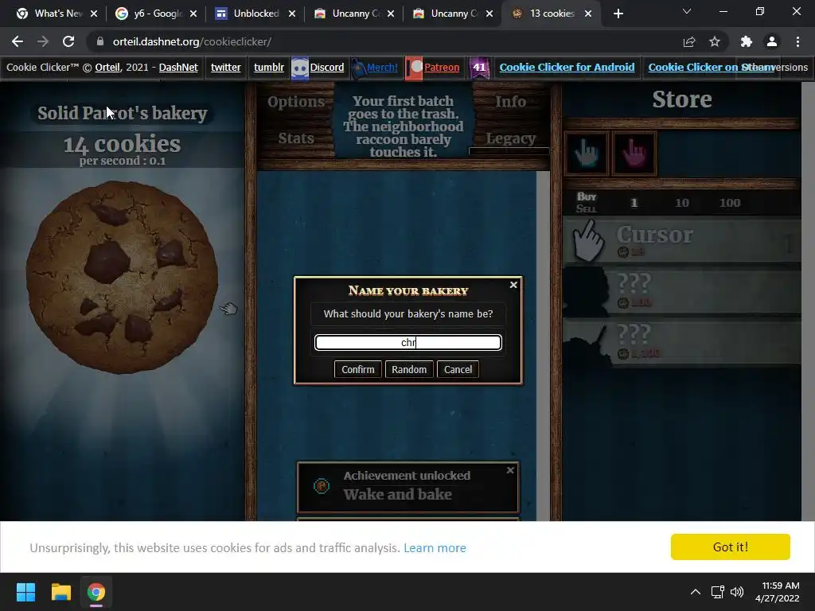The width and height of the screenshot is (815, 611).
Task: Switch to first Uncanny browser tab
Action: 354,14
